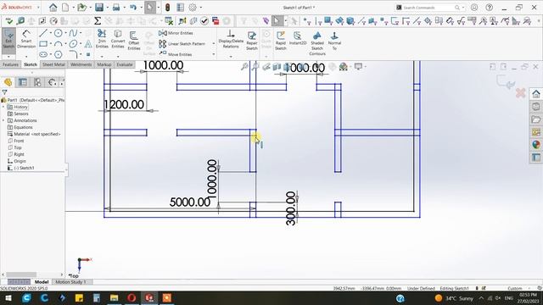Click the Undo icon

click(x=133, y=8)
